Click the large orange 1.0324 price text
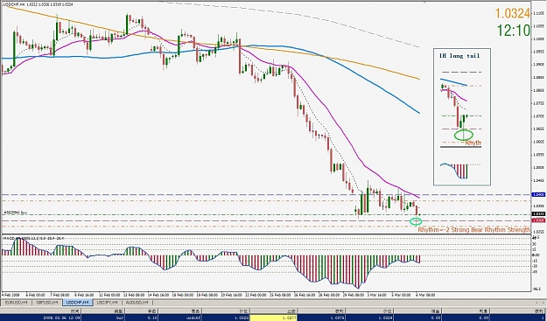 click(x=513, y=14)
